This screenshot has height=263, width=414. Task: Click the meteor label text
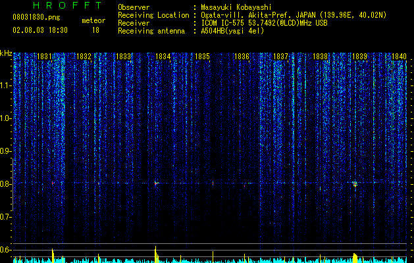93,20
